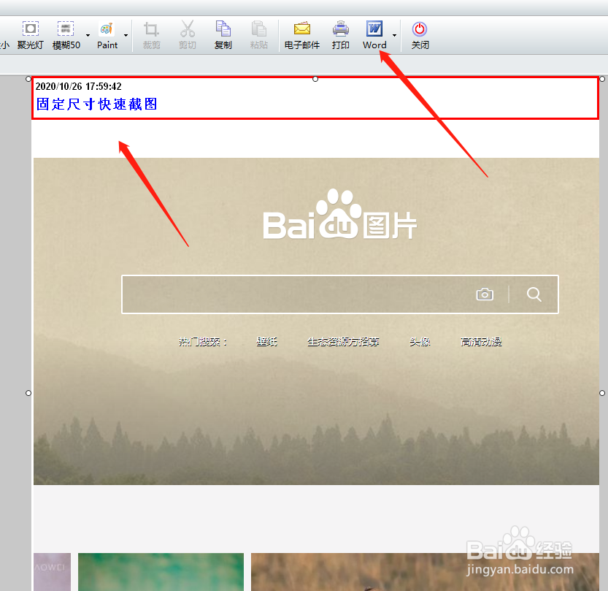This screenshot has height=591, width=608.
Task: Open image in Paint
Action: (x=107, y=35)
